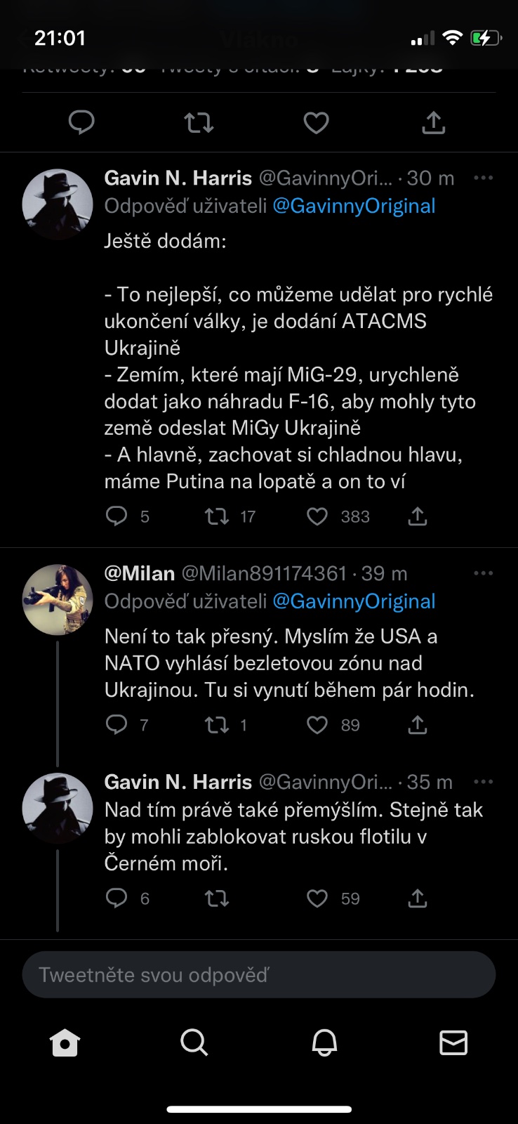Open more options for the 30 m tweet
Viewport: 518px width, 1124px height.
tap(484, 178)
